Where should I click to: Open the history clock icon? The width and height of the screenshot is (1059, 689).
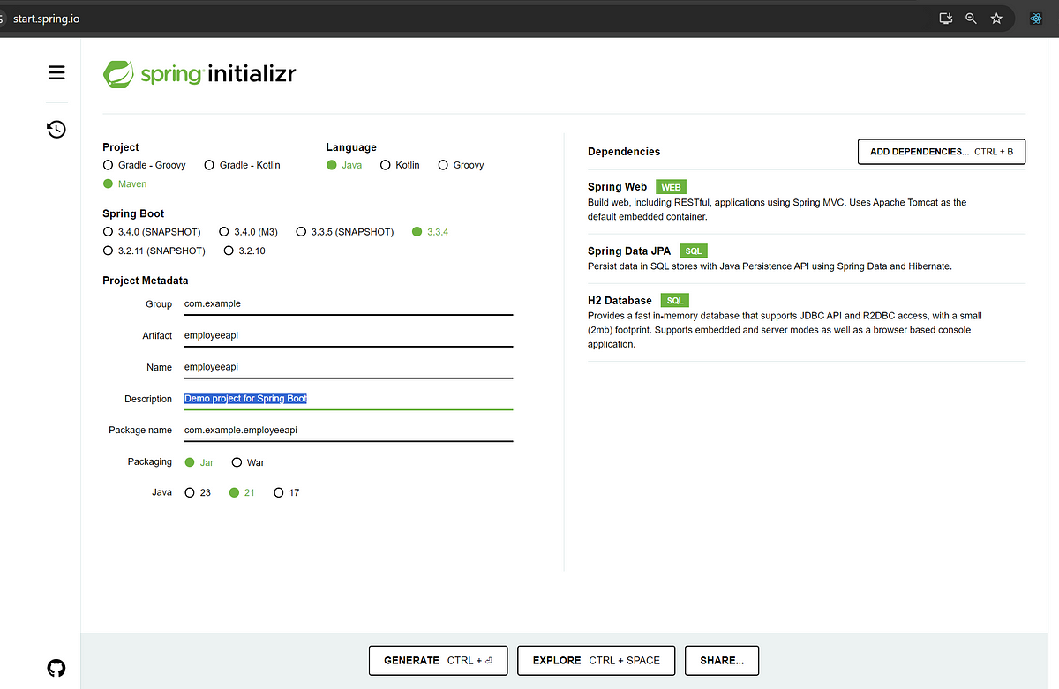click(56, 130)
